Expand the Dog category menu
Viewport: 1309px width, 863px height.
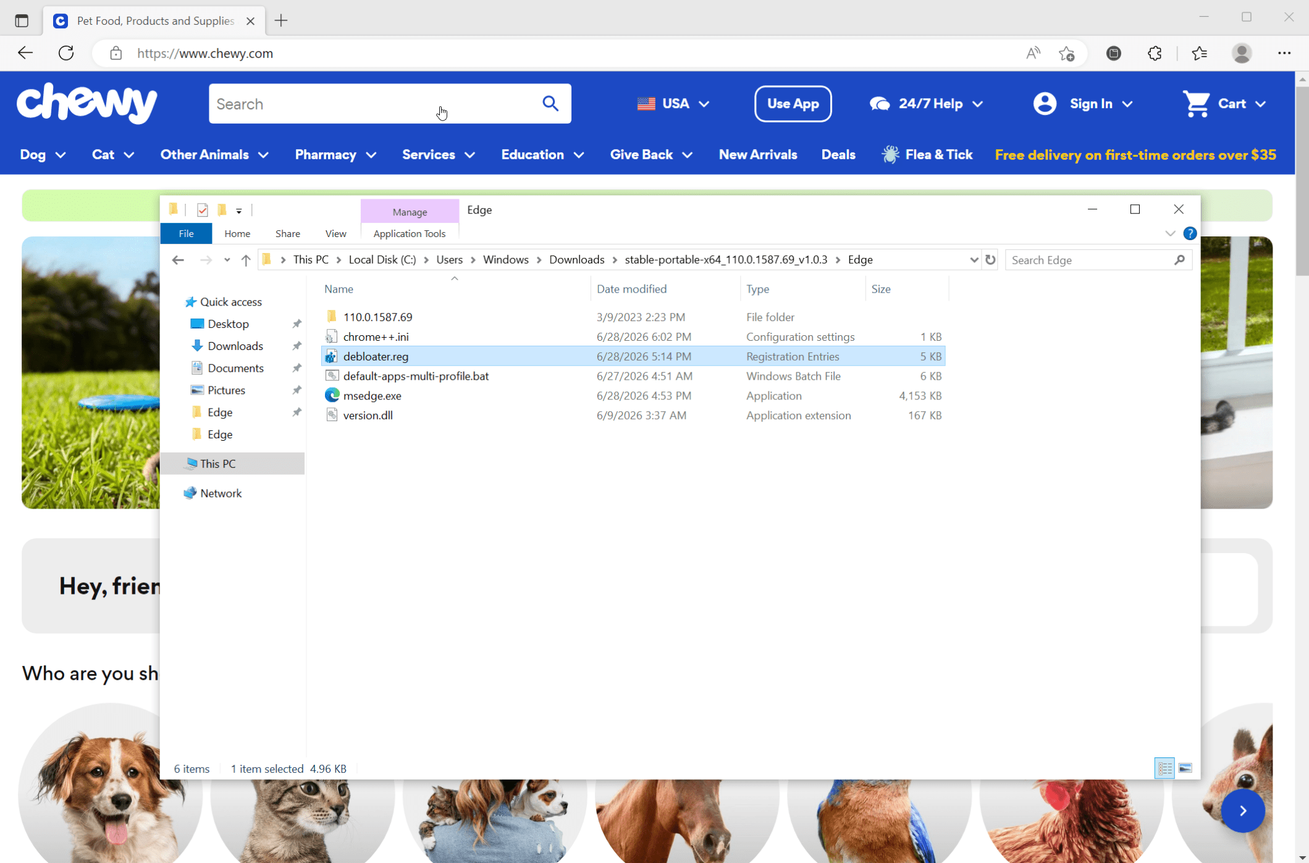(43, 155)
